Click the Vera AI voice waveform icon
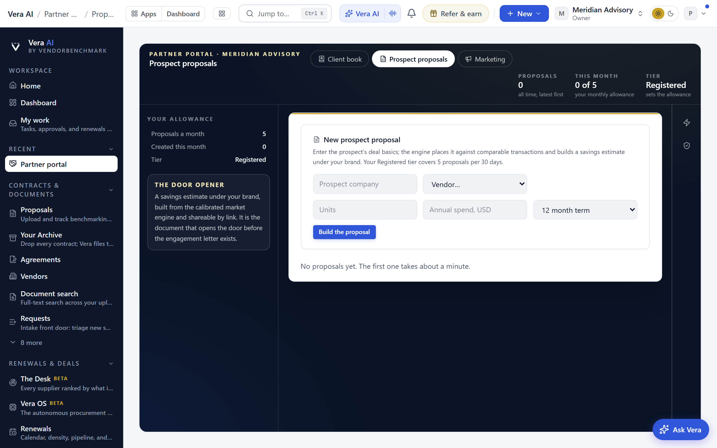Viewport: 717px width, 448px height. click(393, 13)
